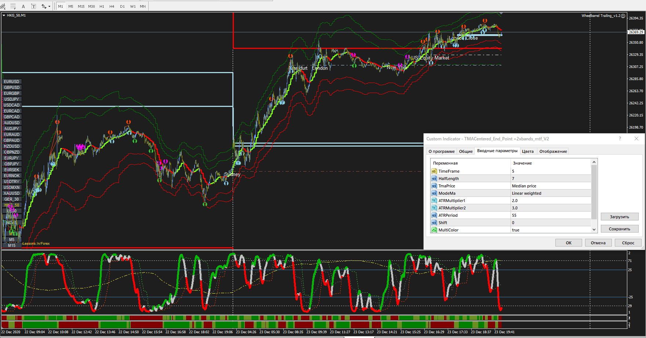This screenshot has width=646, height=338.
Task: Click the ATRMultiplier1 double parameter icon
Action: [x=434, y=201]
